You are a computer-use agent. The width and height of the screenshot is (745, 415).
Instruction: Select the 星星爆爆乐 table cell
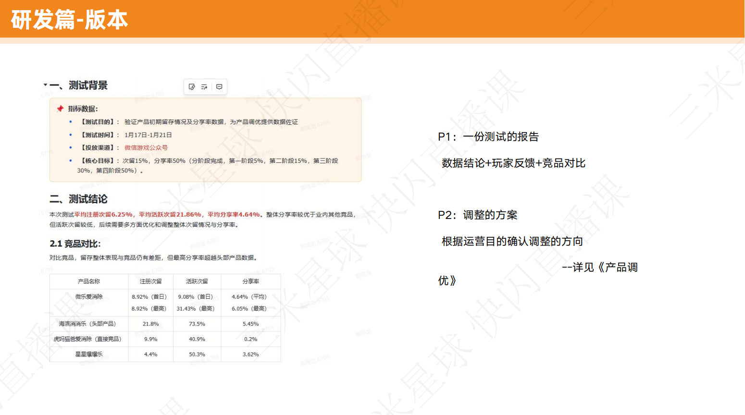pyautogui.click(x=89, y=354)
